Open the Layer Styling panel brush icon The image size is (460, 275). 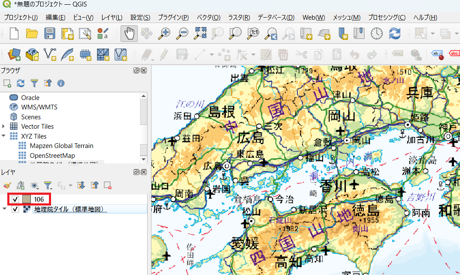pyautogui.click(x=7, y=185)
